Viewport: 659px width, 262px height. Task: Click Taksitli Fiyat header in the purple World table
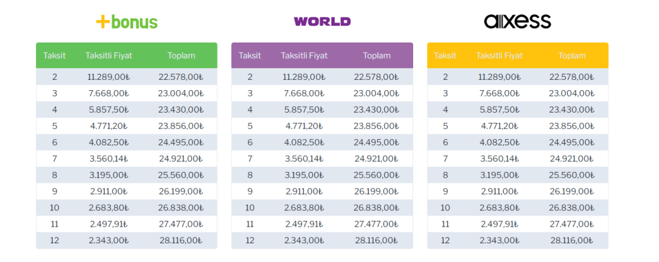304,55
